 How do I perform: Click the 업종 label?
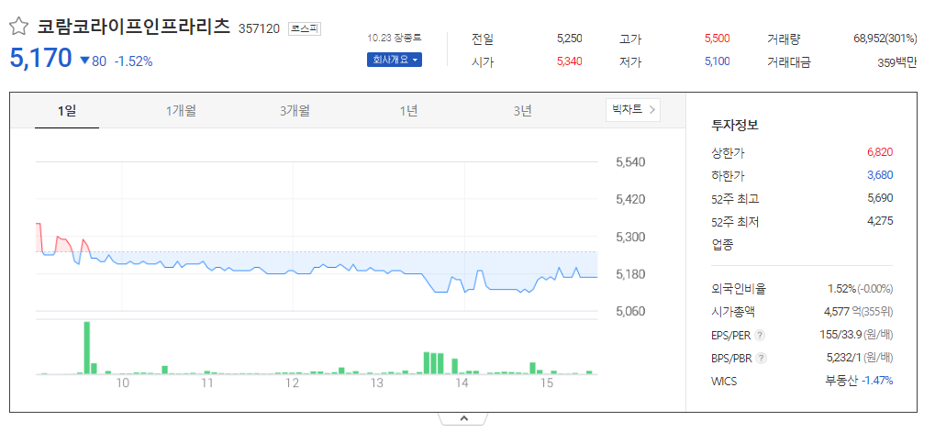(721, 244)
